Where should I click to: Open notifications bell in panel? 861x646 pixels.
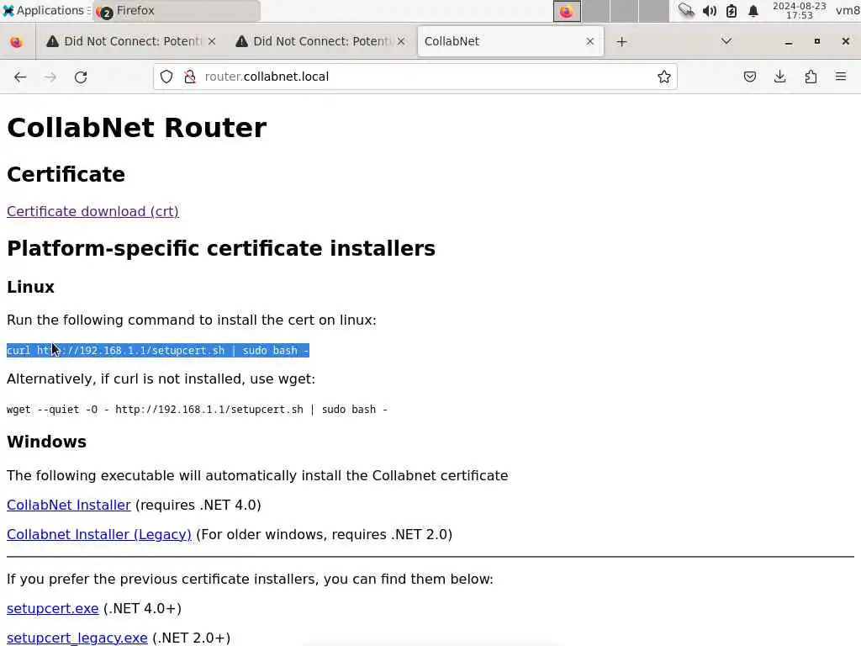(753, 10)
